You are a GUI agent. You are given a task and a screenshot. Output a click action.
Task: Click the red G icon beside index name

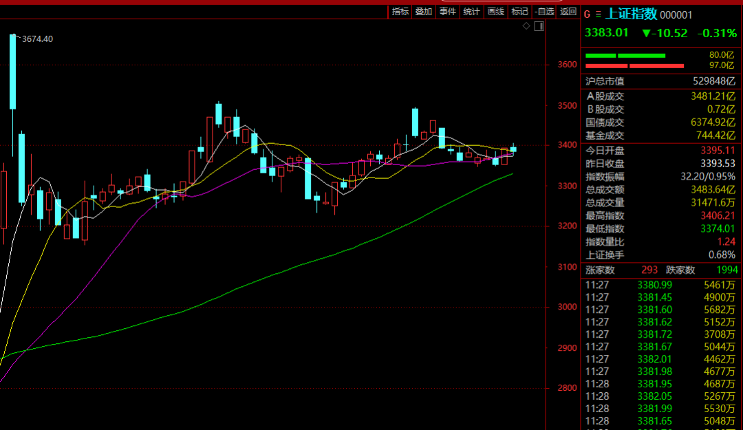click(x=587, y=14)
